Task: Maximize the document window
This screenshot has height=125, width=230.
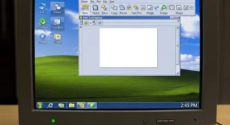Action: pos(174,18)
